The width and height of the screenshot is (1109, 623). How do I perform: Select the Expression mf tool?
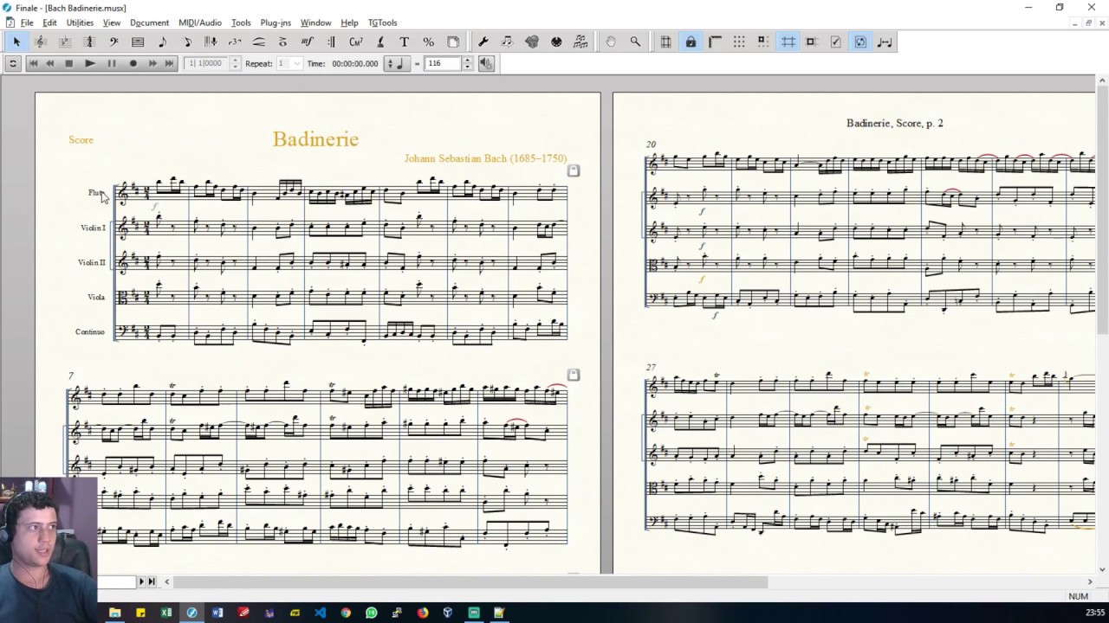click(x=307, y=42)
